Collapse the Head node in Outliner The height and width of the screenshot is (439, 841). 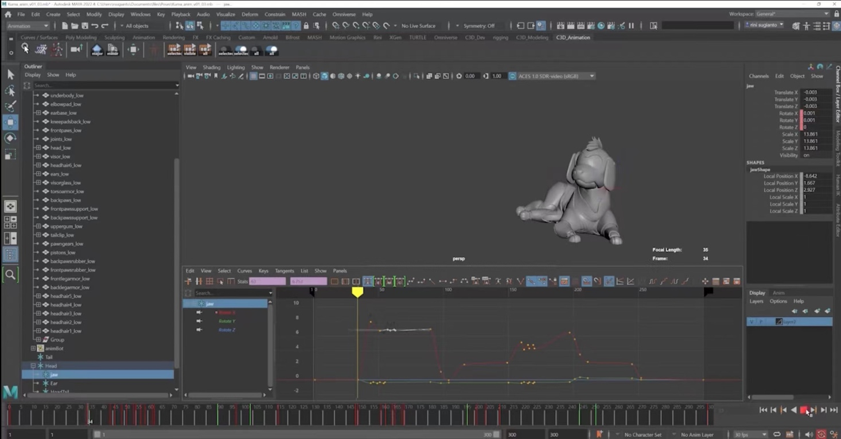point(33,366)
